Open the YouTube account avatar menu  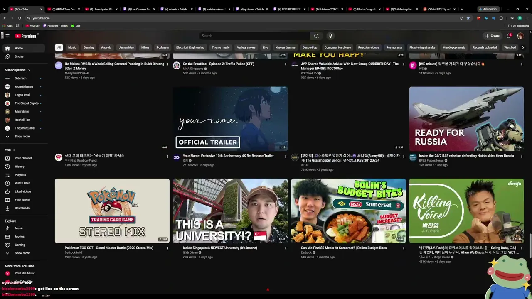click(x=520, y=36)
